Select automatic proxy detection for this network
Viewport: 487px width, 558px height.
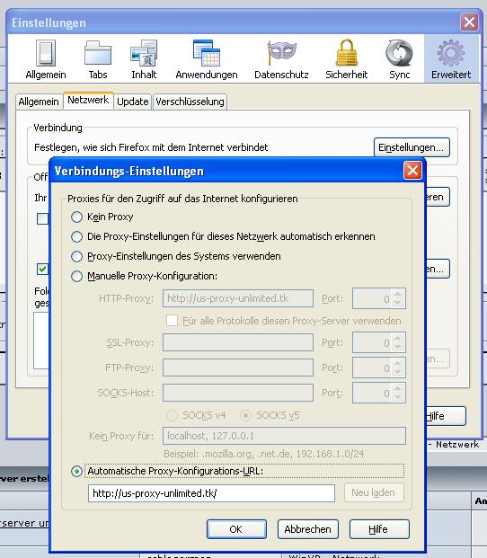(x=76, y=236)
